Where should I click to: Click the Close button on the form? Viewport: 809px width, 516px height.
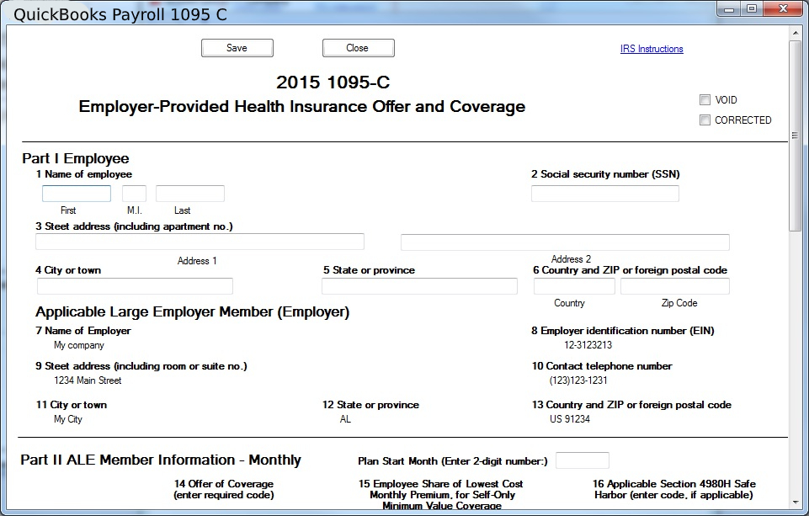click(x=358, y=48)
